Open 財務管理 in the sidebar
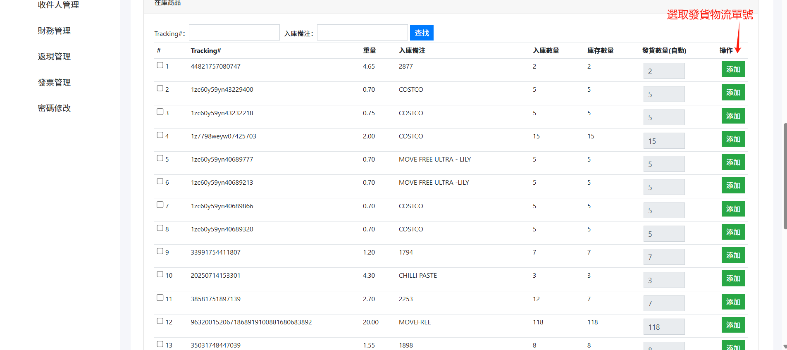 pos(54,31)
